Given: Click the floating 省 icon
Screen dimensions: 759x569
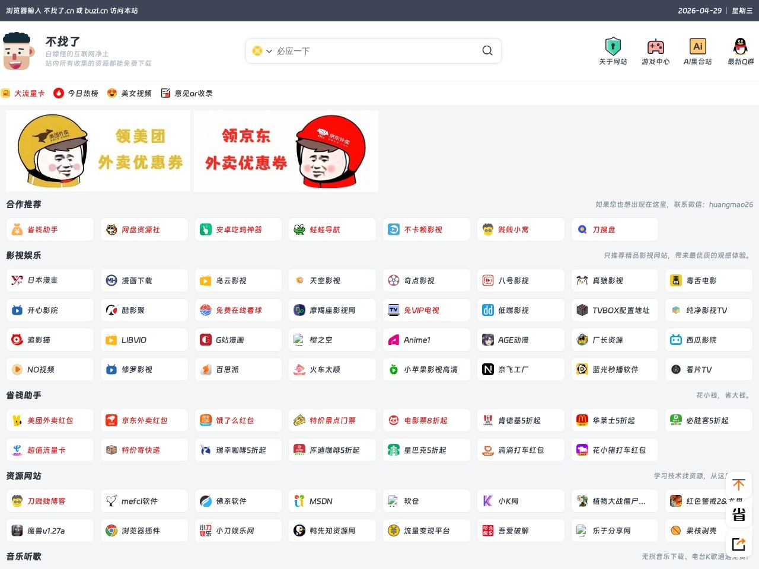Looking at the screenshot, I should point(739,514).
